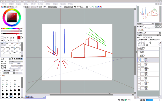Click the layer opacity 100% slider

(152, 35)
